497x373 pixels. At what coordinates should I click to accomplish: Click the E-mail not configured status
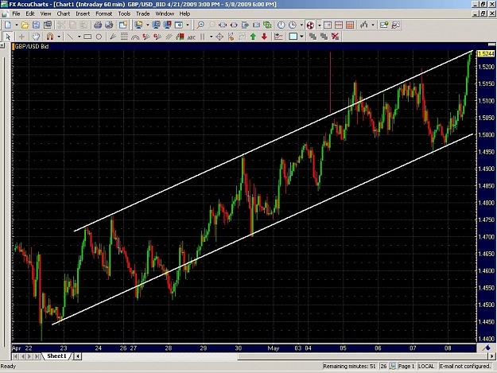coord(465,367)
